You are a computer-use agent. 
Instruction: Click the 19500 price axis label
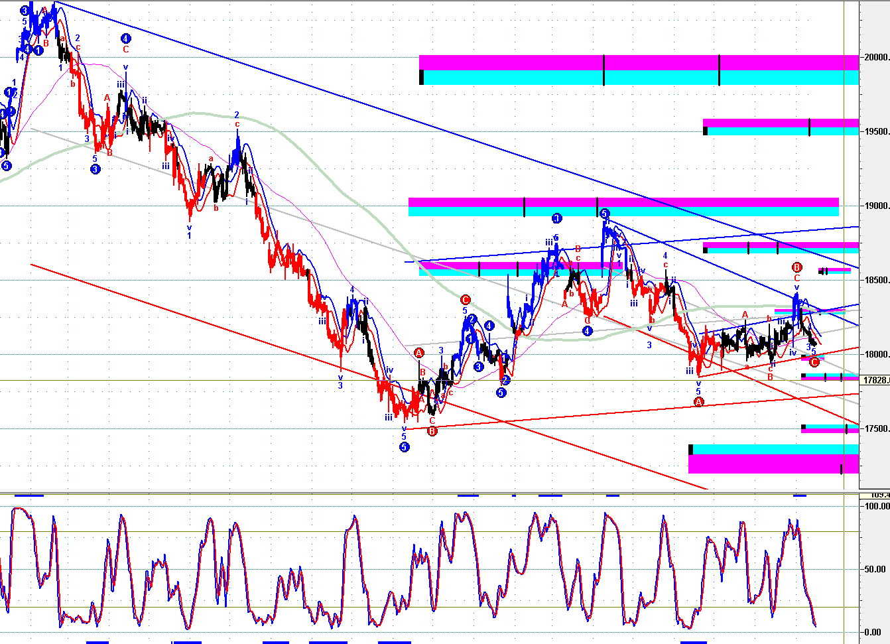pos(877,131)
